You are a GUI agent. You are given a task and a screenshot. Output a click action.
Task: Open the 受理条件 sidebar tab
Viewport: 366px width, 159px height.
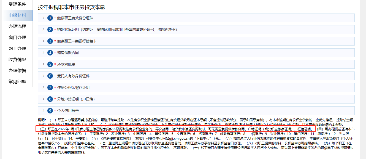tap(17, 4)
